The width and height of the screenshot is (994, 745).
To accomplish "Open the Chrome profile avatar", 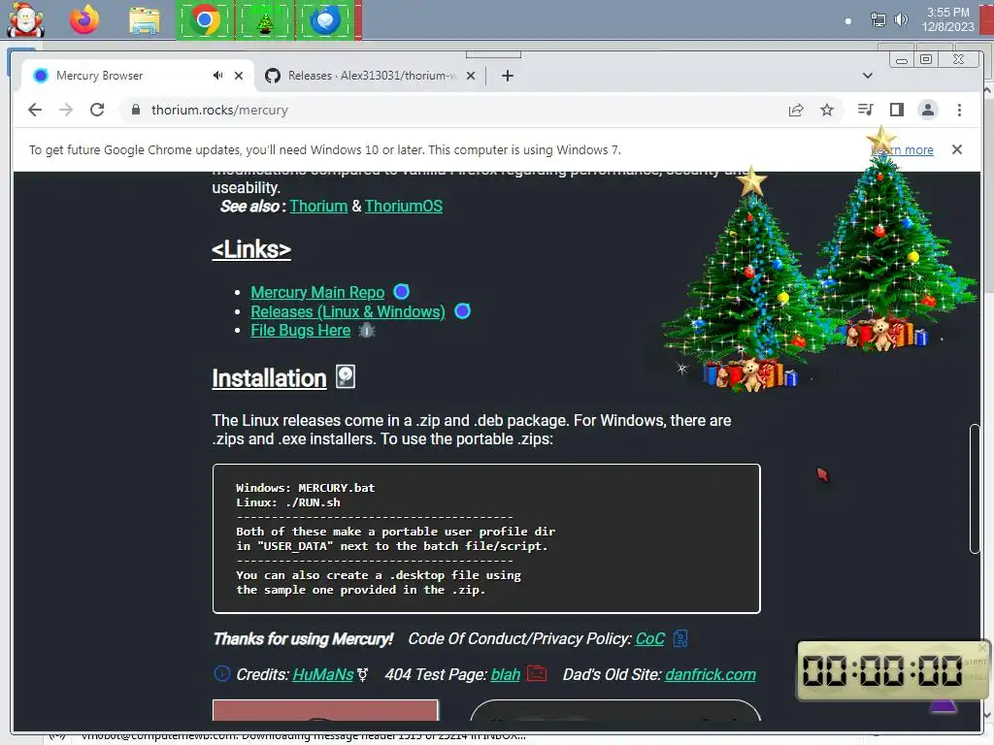I will point(927,110).
